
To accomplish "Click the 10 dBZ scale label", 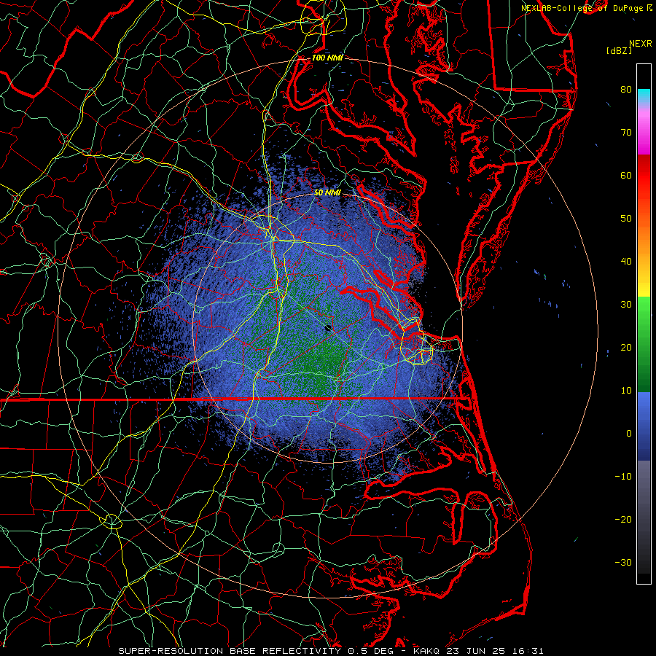I will click(626, 391).
